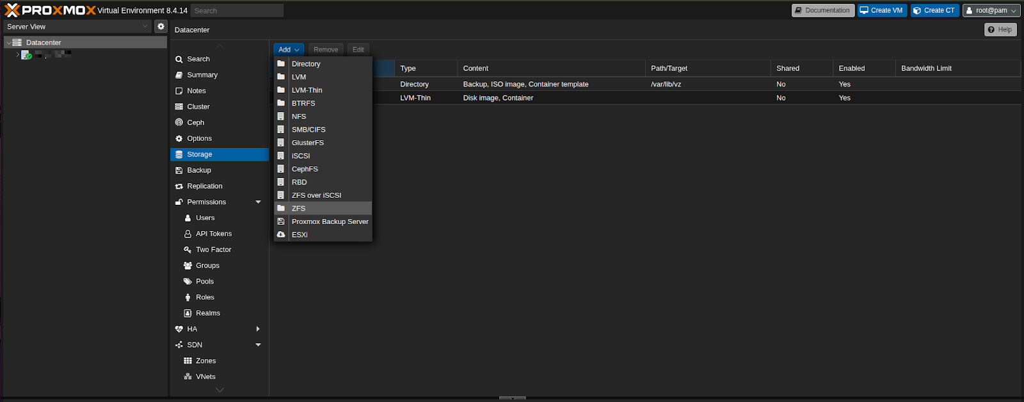Click the Ceph icon in sidebar

[x=179, y=122]
